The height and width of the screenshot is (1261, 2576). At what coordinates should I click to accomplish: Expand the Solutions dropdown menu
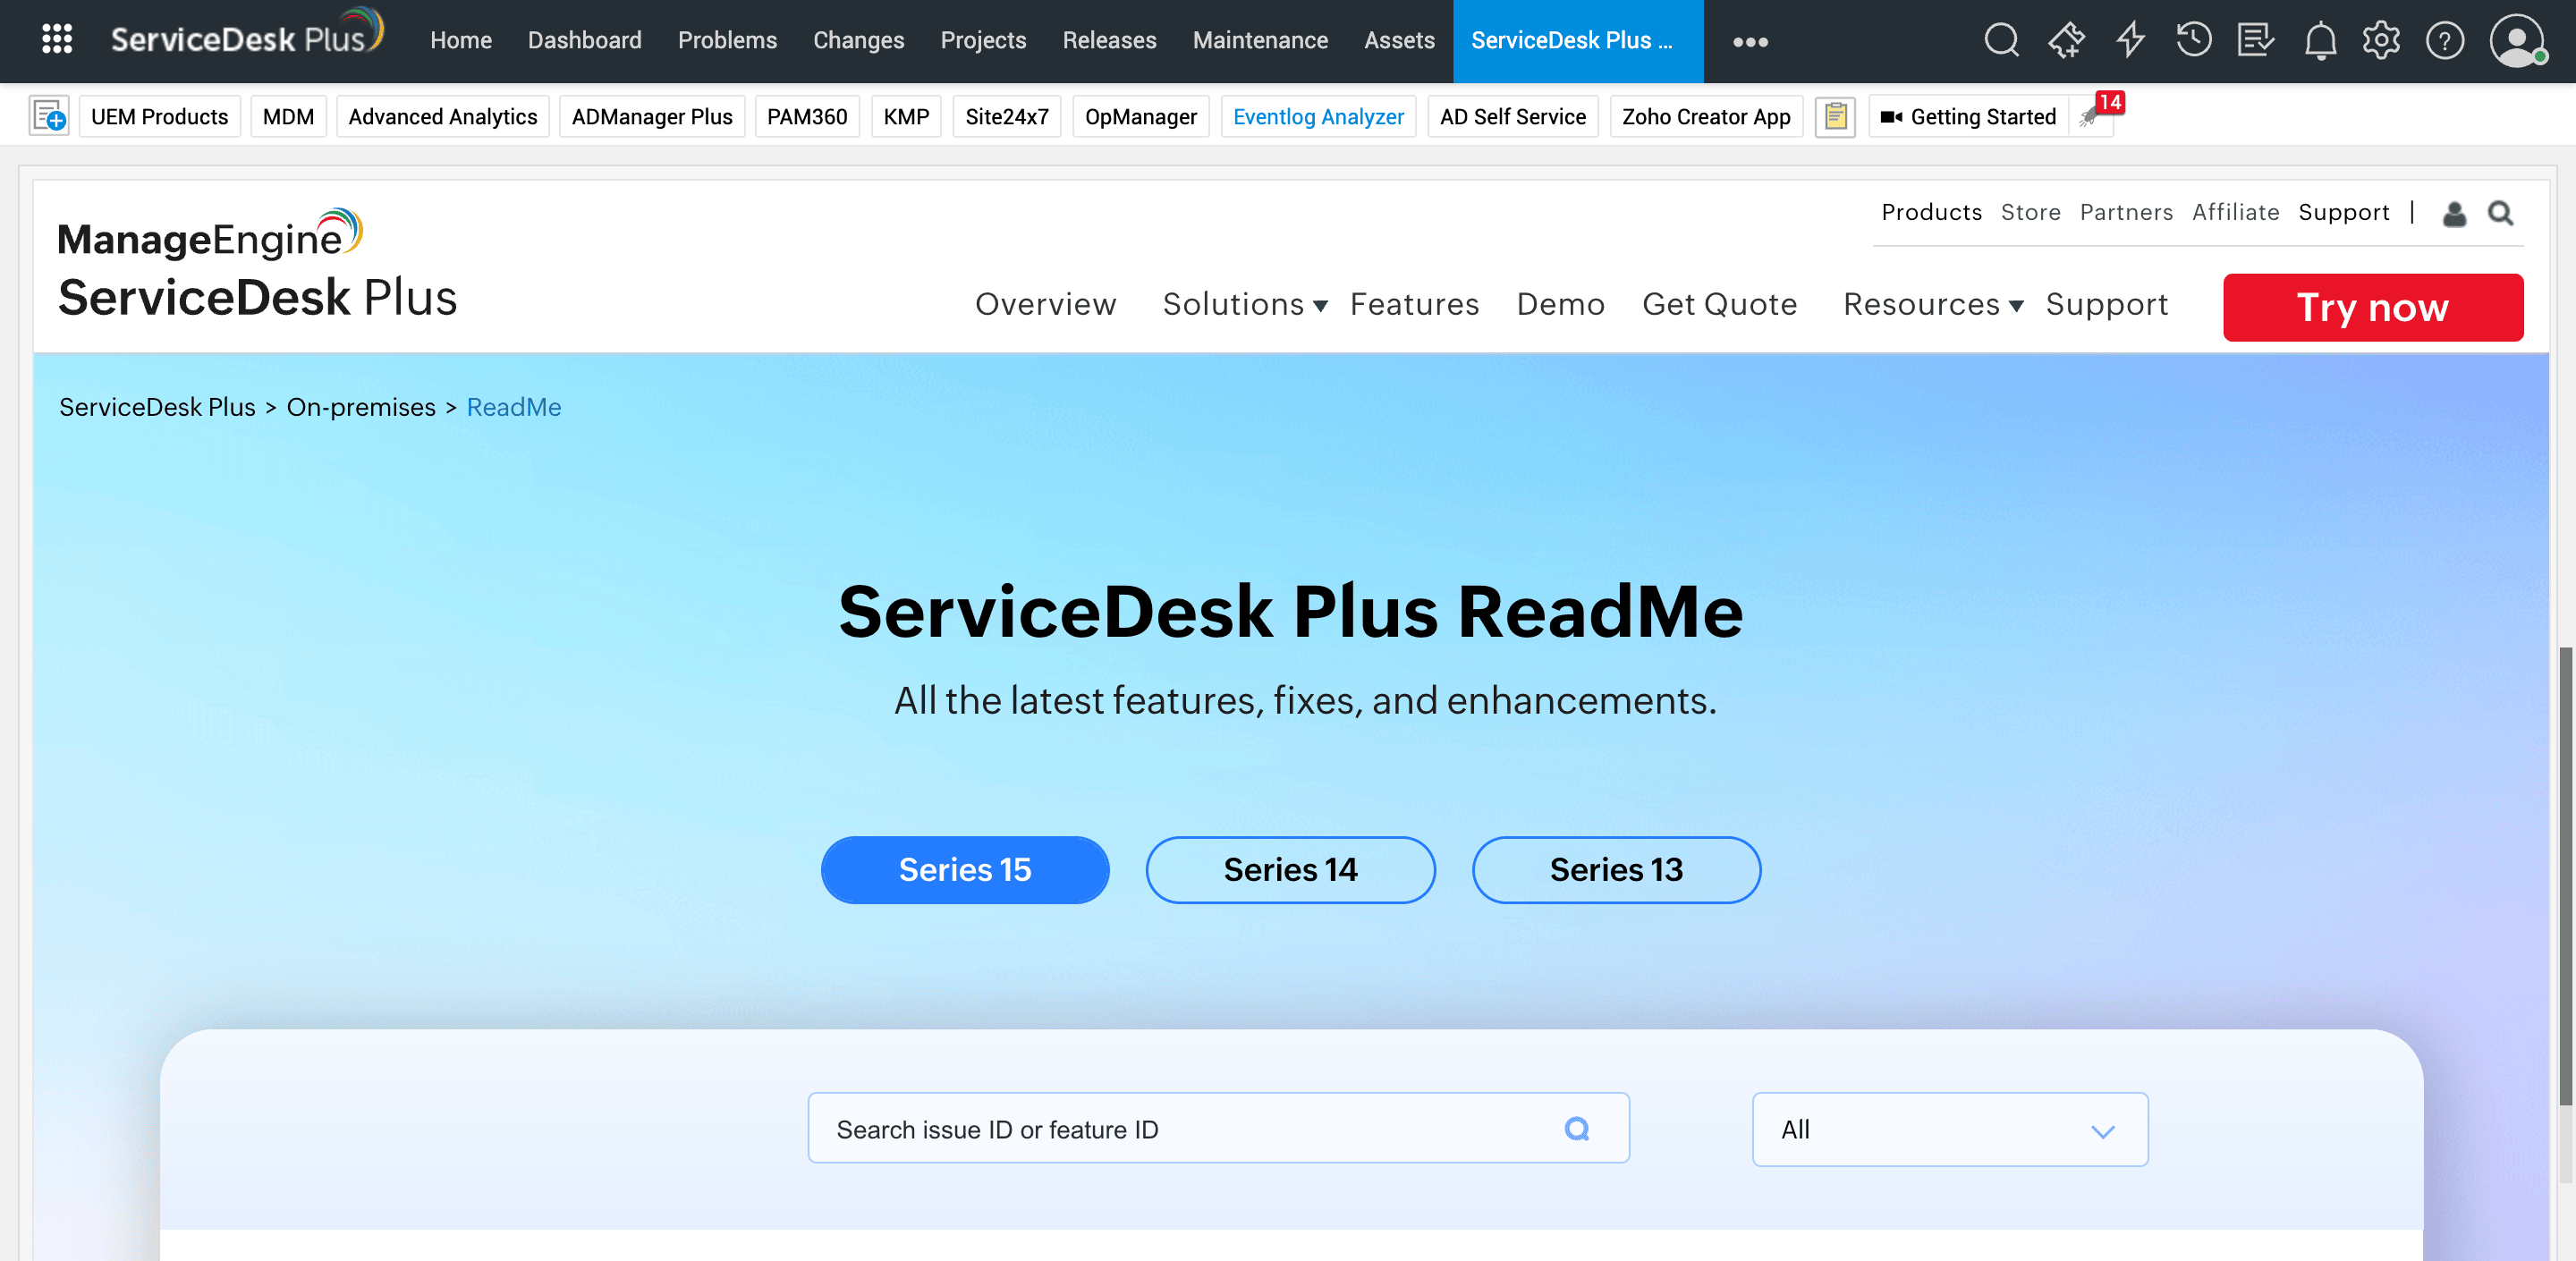click(1245, 304)
